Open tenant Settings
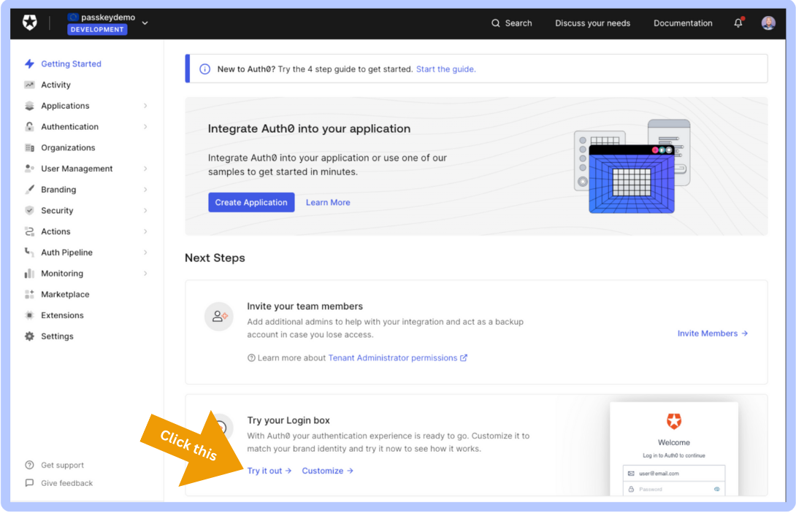 click(x=58, y=336)
